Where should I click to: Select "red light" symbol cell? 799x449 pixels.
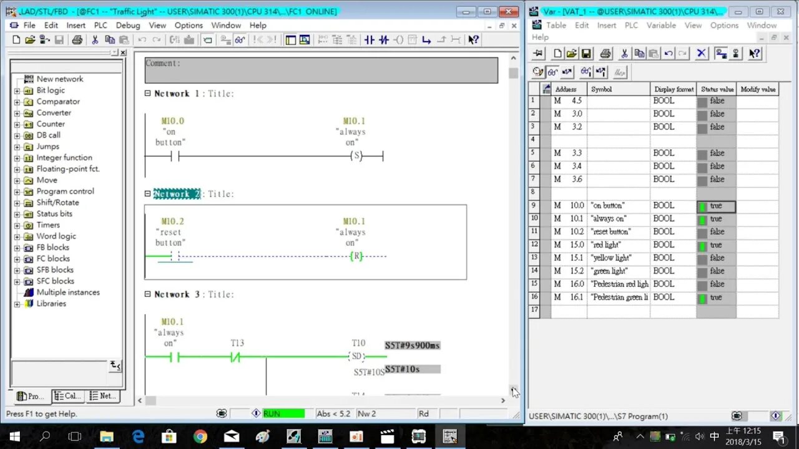(619, 245)
